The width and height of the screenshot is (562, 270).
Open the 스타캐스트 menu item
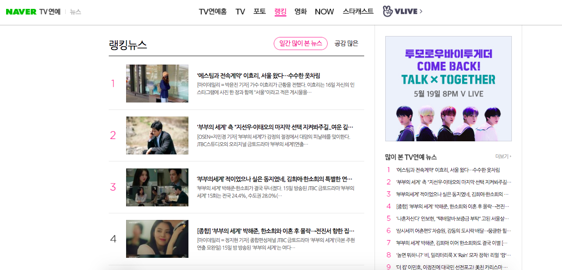point(358,11)
